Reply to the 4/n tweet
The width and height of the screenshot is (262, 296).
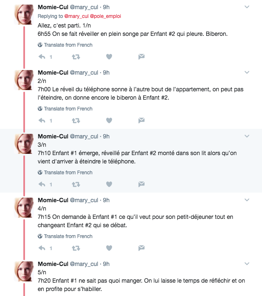tap(42, 248)
